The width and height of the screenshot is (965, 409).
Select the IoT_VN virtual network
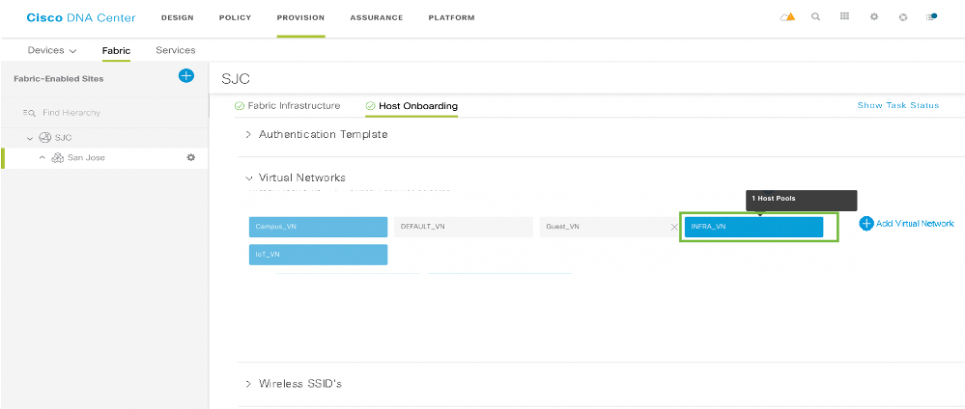pyautogui.click(x=318, y=255)
